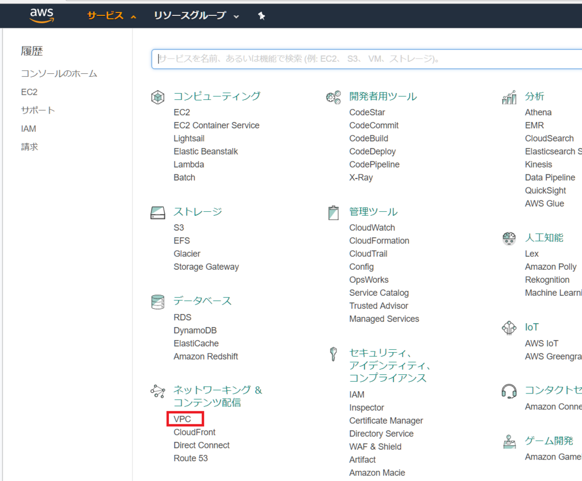
Task: Go to Lambda service
Action: point(189,164)
